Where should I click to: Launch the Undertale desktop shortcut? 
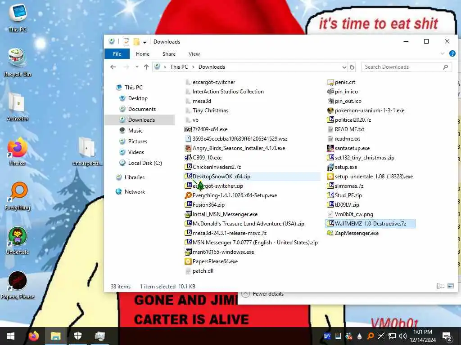coord(18,241)
